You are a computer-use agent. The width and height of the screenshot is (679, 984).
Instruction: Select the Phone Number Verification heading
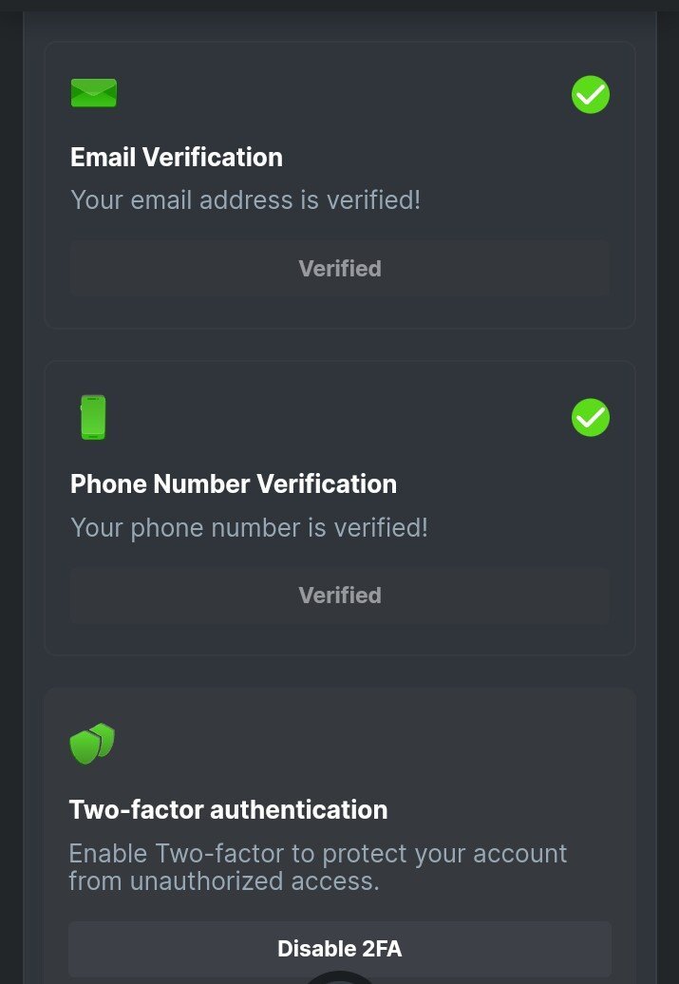[x=234, y=484]
